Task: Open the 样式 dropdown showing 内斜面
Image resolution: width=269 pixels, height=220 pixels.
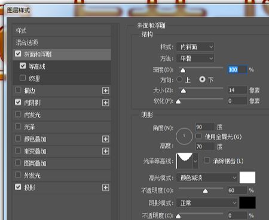Action: tap(195, 47)
